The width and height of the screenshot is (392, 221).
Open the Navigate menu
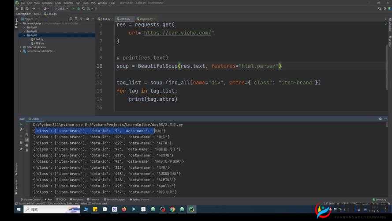coord(47,3)
